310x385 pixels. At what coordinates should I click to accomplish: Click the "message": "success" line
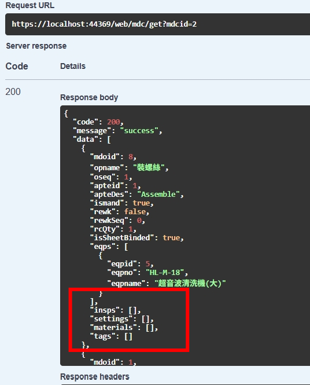click(117, 131)
